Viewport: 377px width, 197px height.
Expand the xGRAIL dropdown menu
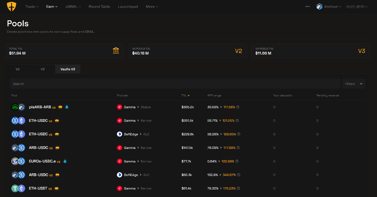point(73,7)
